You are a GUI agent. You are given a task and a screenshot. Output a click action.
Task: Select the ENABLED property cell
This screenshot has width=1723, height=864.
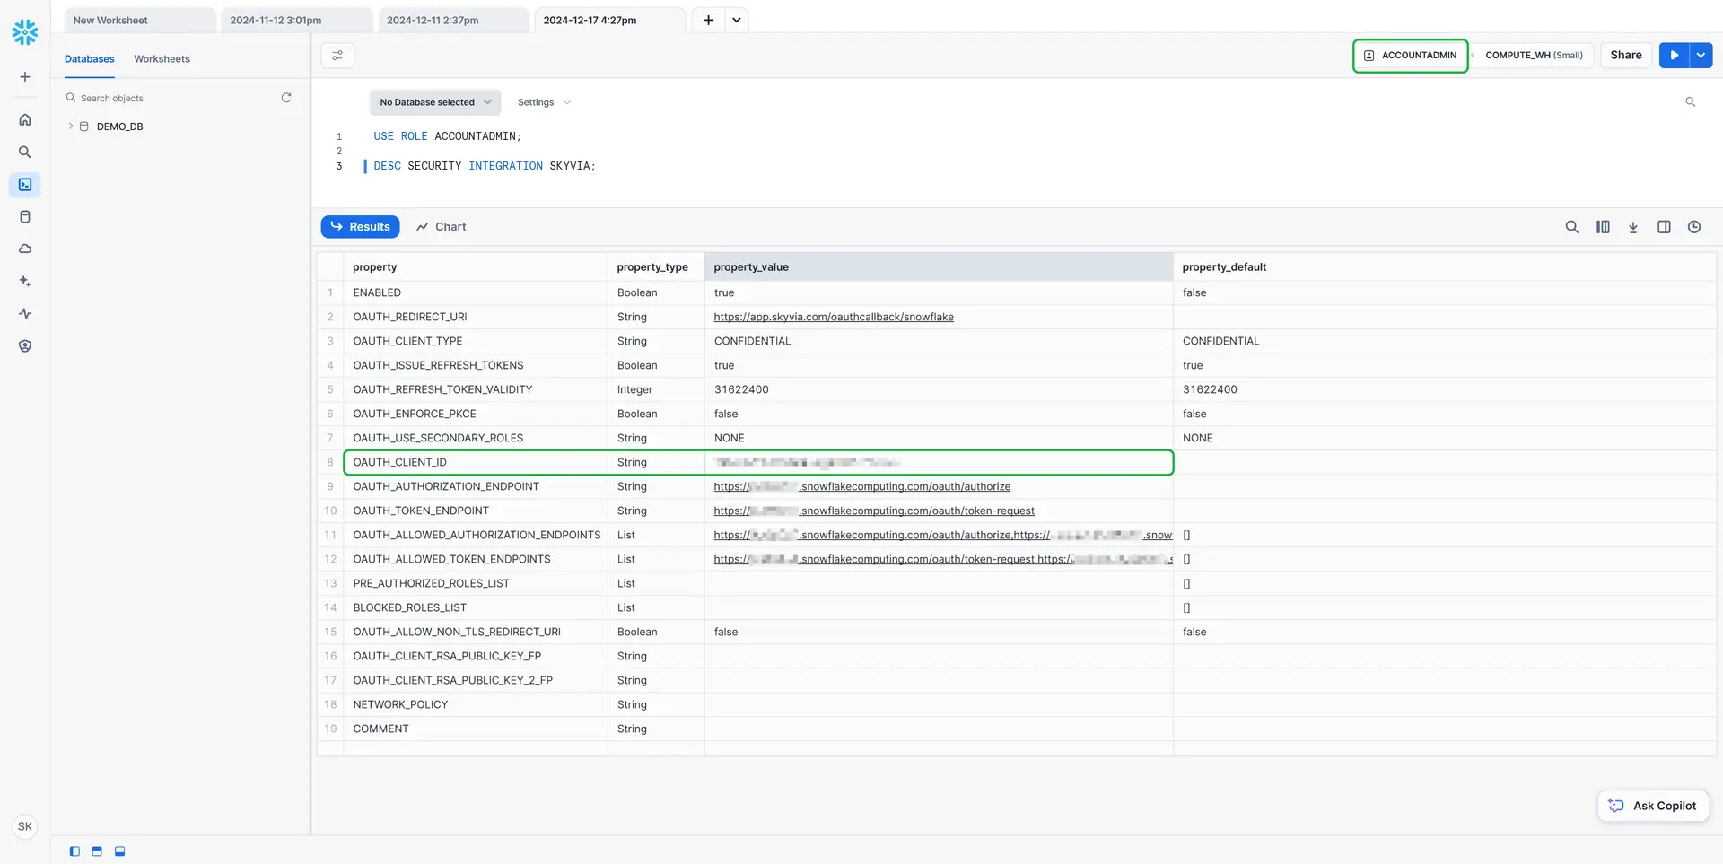click(476, 292)
